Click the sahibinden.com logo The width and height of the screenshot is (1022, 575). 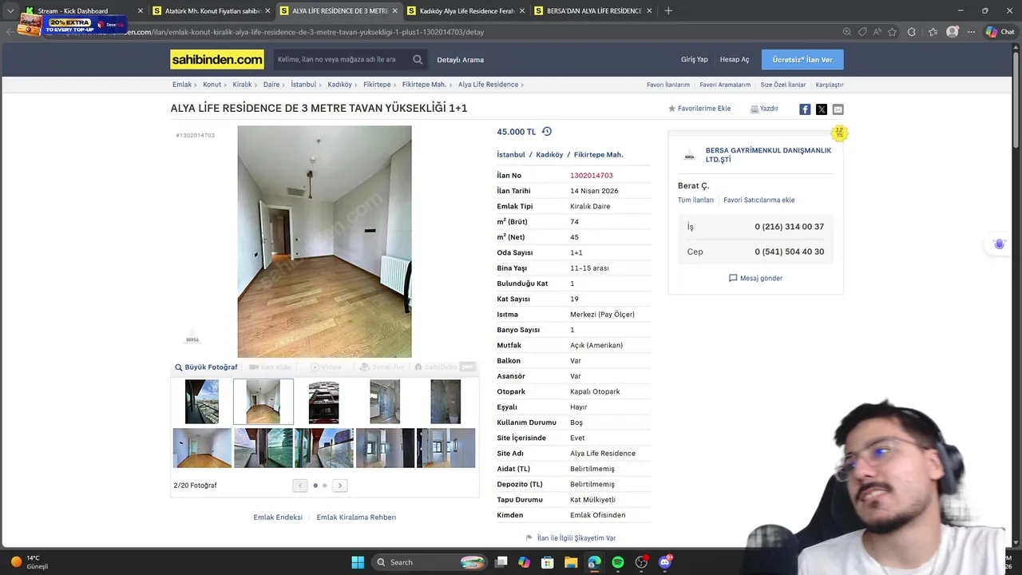(216, 59)
